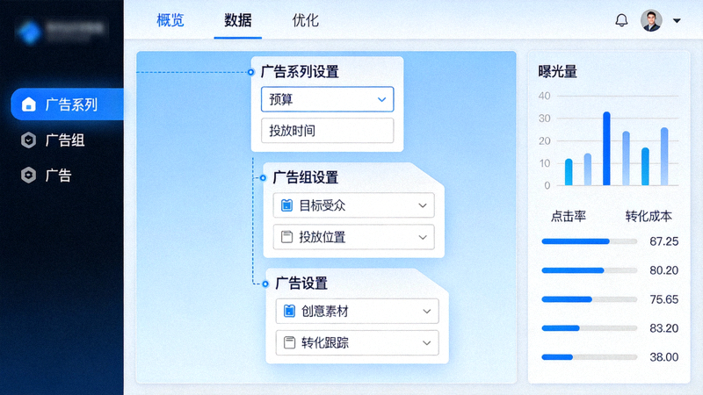
Task: Click the value 80.20
Action: point(664,270)
